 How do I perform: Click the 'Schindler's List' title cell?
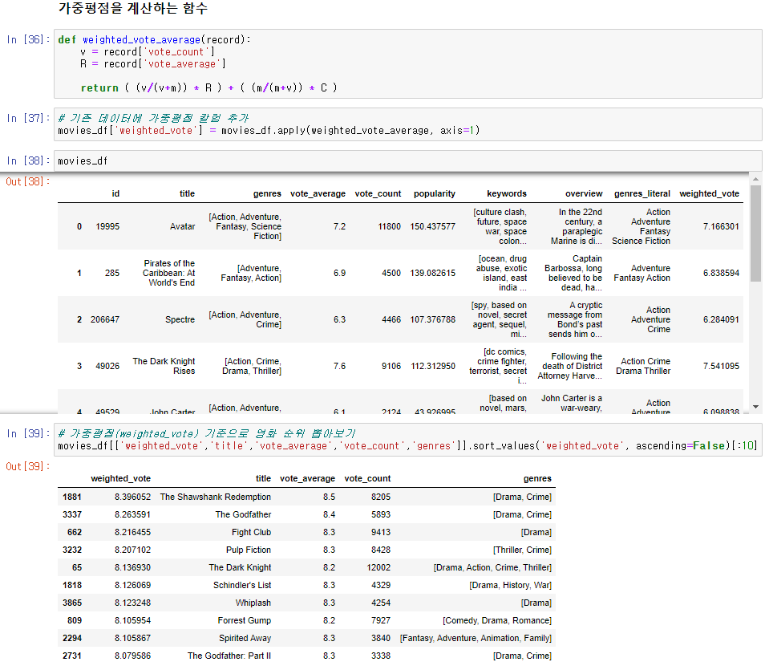click(242, 585)
